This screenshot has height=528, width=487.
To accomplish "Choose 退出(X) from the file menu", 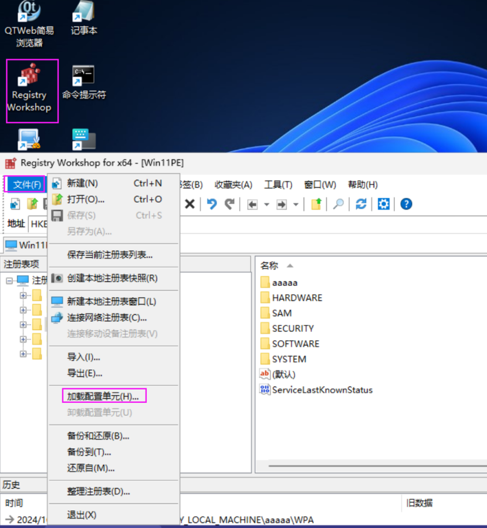I will coord(114,514).
